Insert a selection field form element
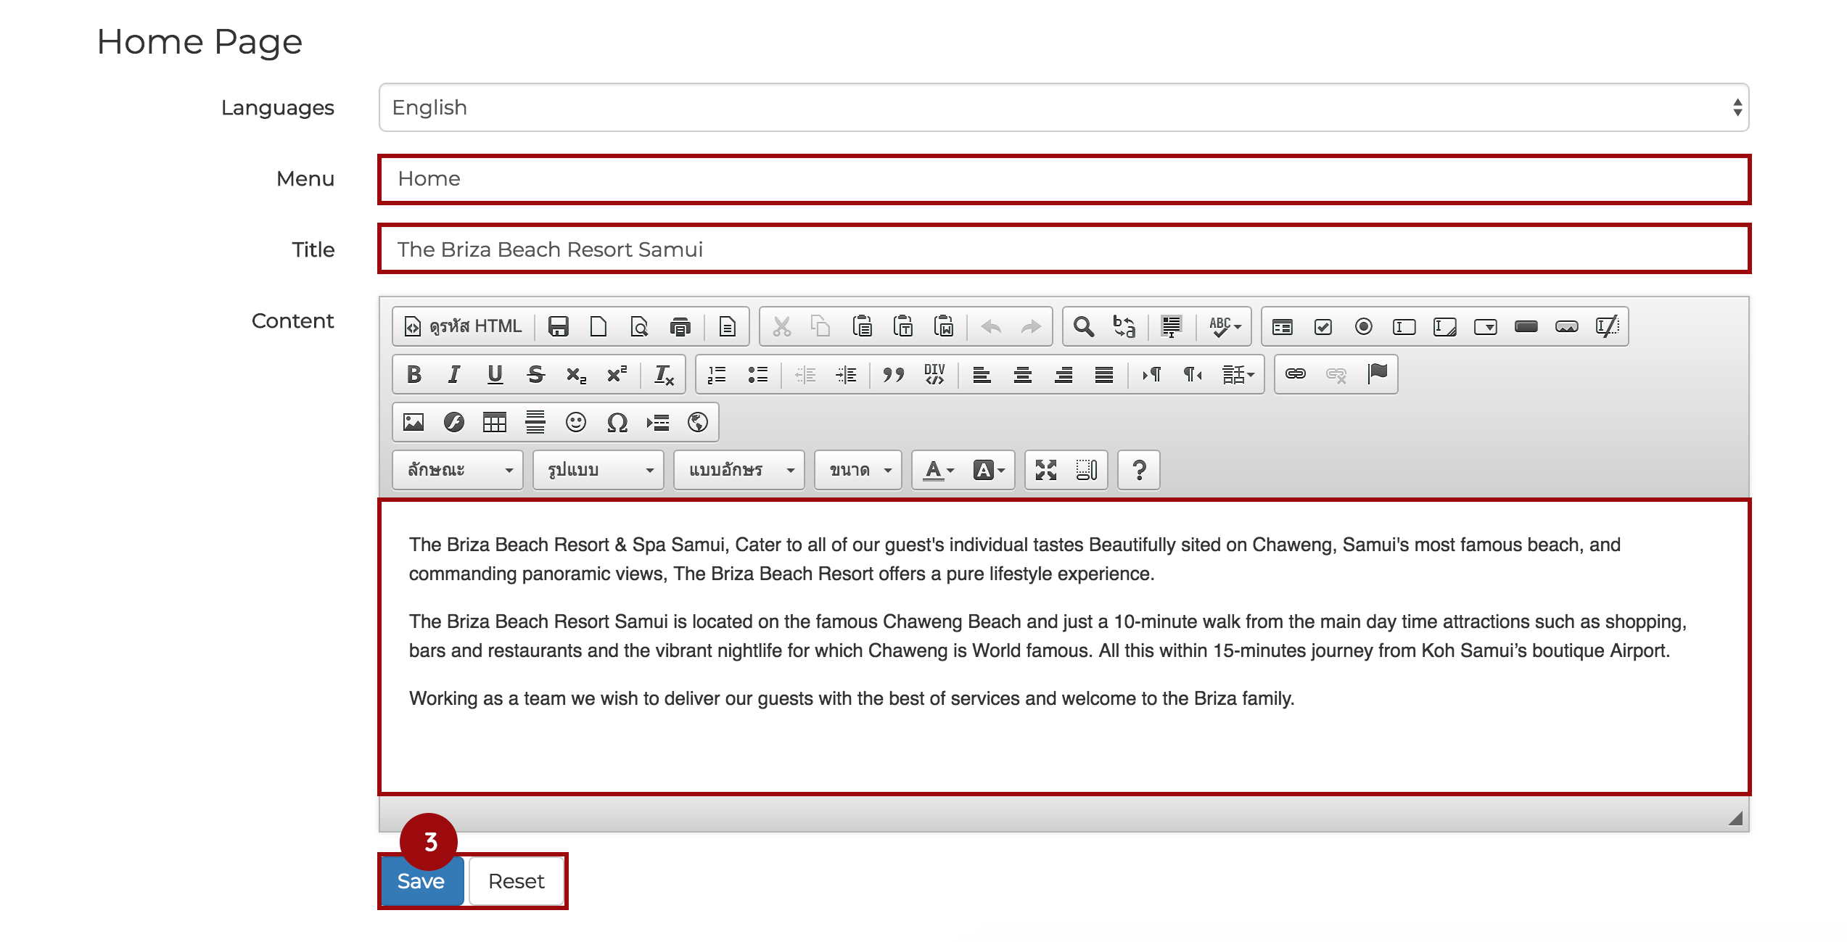 coord(1486,326)
